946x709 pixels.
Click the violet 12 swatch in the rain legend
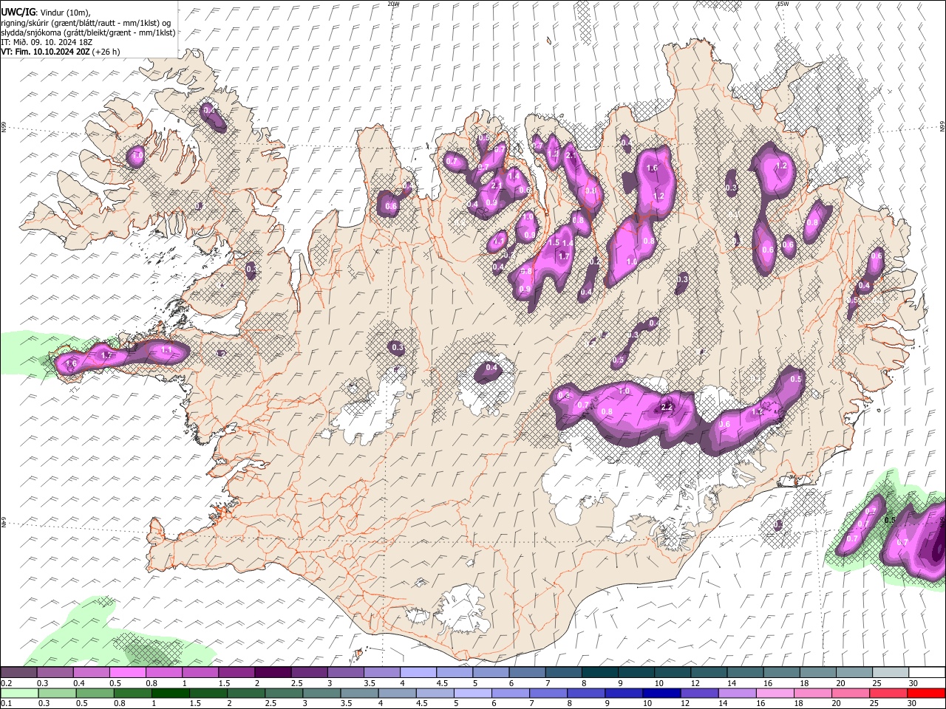699,693
